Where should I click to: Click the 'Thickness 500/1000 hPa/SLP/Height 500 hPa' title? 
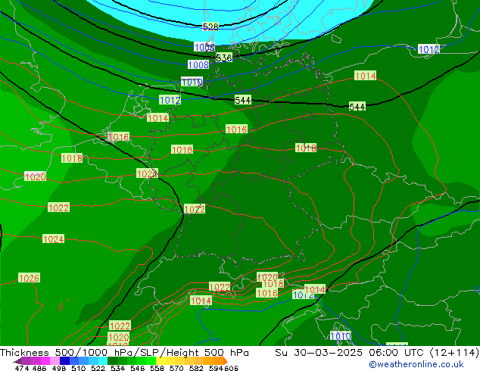click(x=124, y=353)
